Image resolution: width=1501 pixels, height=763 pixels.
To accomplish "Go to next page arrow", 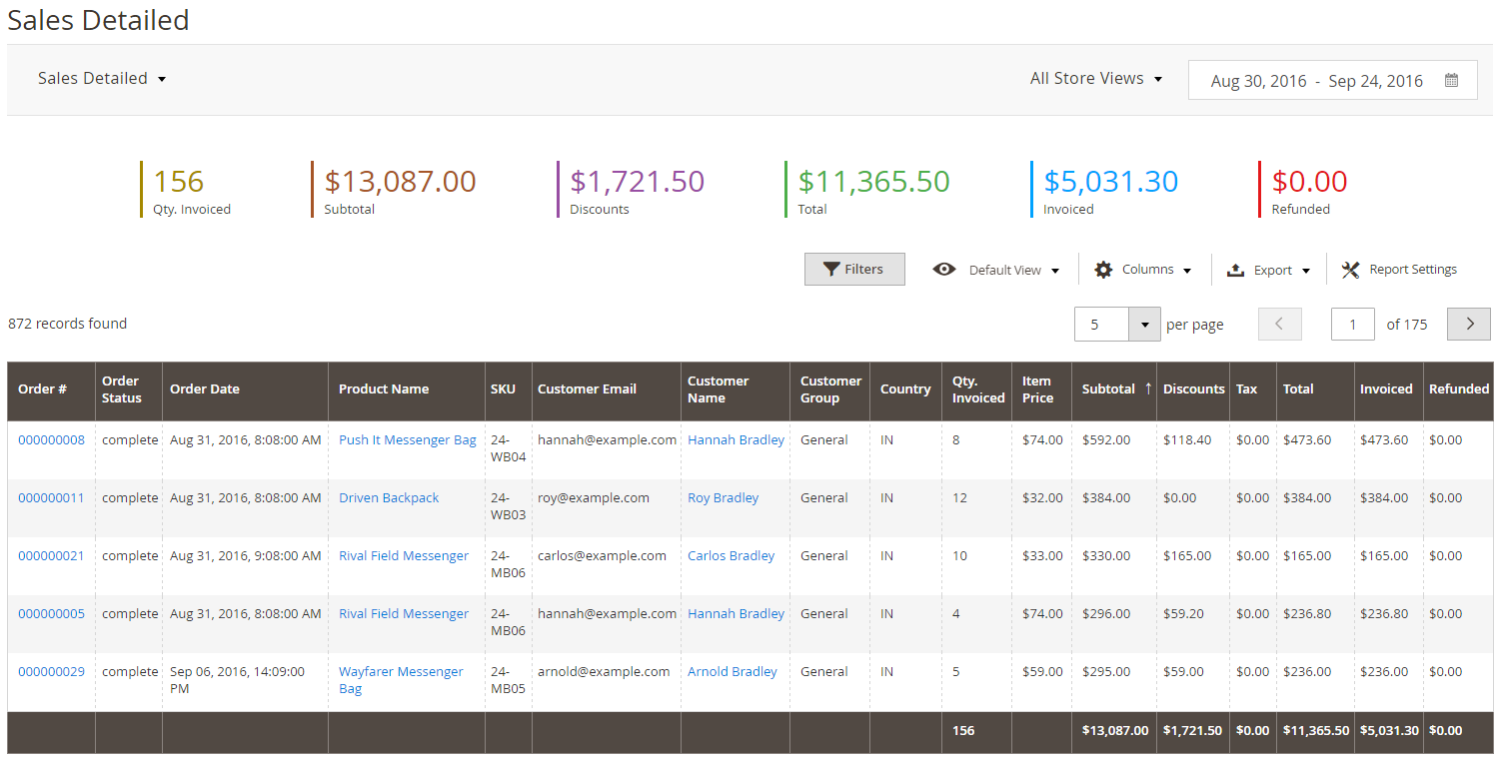I will coord(1469,324).
